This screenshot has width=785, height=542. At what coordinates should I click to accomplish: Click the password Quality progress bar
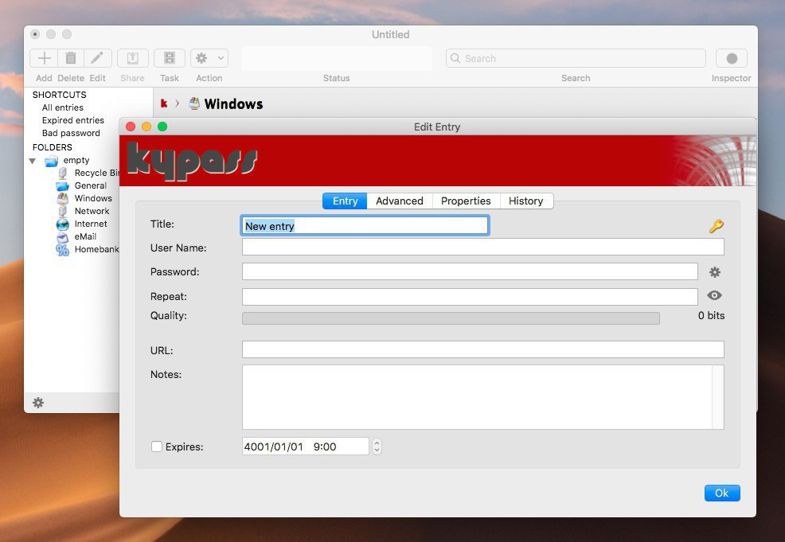[451, 318]
